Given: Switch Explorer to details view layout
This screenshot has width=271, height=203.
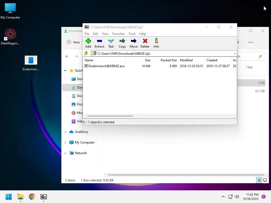Looking at the screenshot, I should 259,180.
